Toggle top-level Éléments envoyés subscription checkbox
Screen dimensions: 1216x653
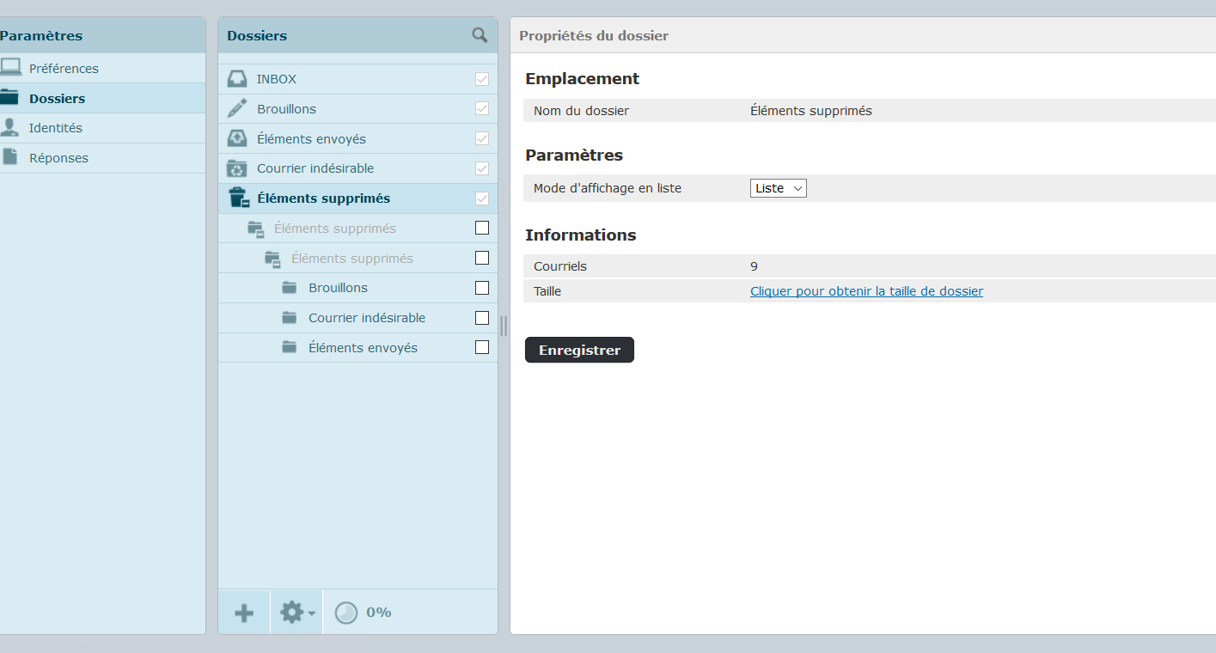click(482, 138)
